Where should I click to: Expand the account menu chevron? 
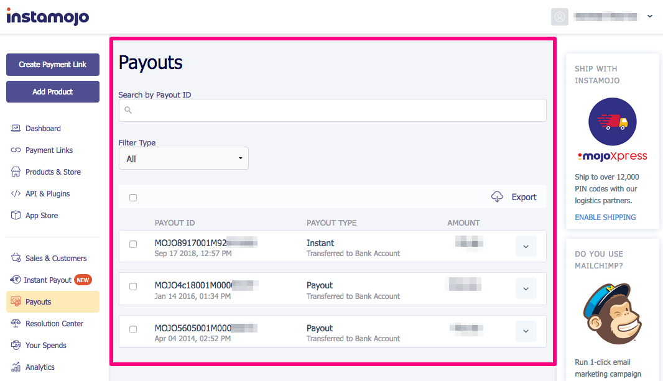[650, 17]
